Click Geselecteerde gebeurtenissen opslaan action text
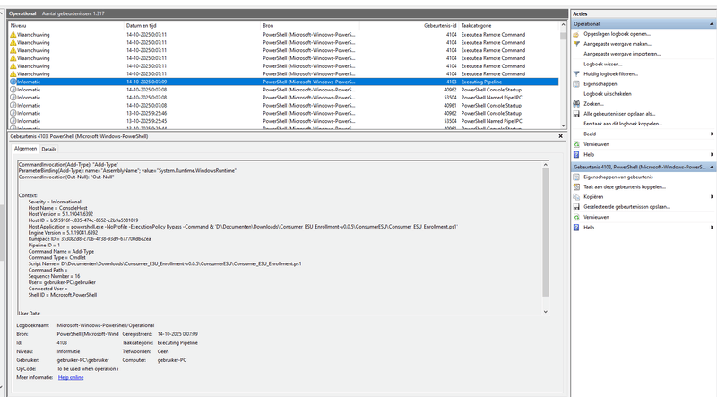Image resolution: width=717 pixels, height=397 pixels. click(626, 207)
